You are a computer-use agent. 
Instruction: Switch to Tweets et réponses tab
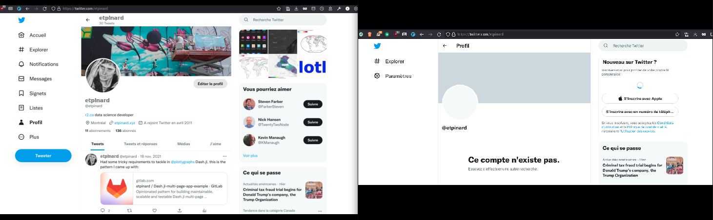coord(141,144)
